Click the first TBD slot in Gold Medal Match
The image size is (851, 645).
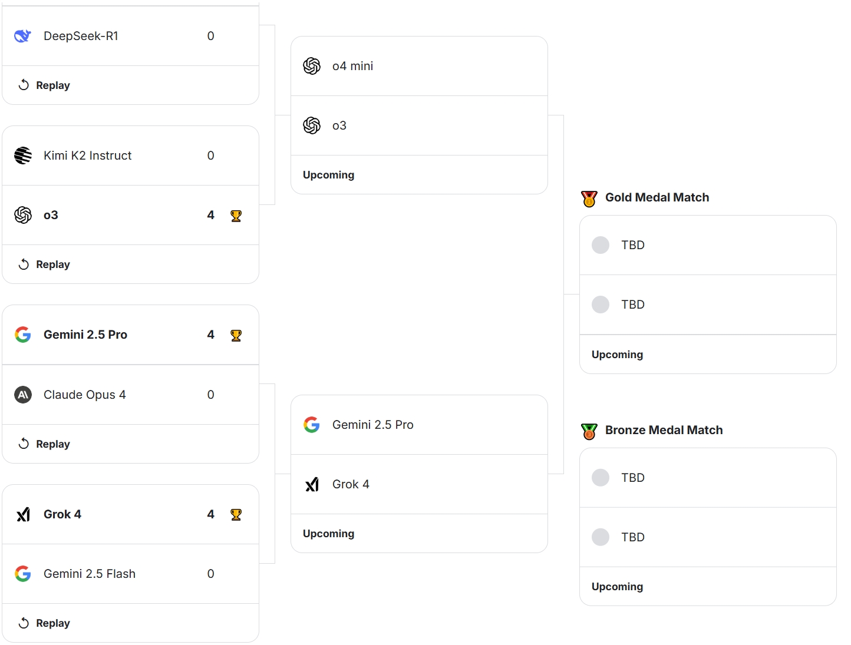tap(632, 245)
